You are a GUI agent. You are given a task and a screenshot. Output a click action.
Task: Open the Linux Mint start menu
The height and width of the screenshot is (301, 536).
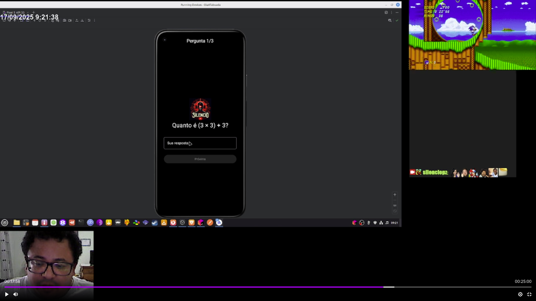[4, 222]
